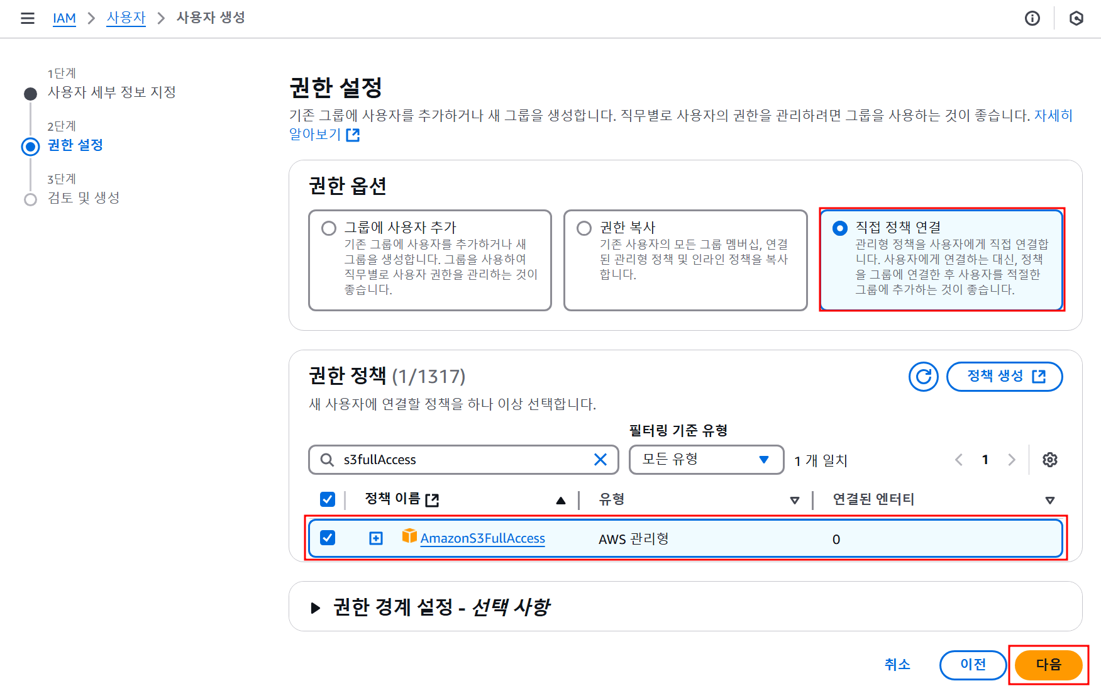
Task: Click the hexagon shield icon in header
Action: coord(1076,18)
